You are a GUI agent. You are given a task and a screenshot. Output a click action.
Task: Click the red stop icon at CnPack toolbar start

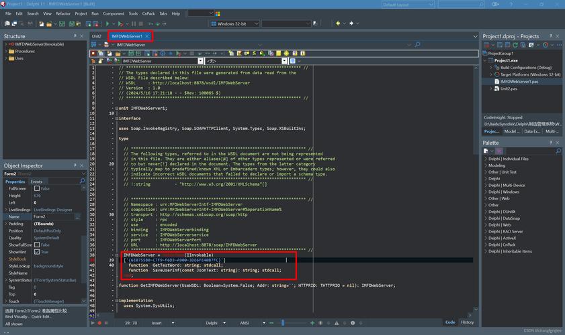tap(93, 53)
